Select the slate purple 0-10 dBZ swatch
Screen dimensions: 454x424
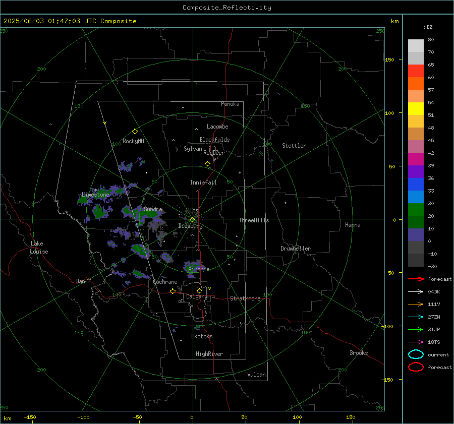click(x=416, y=235)
